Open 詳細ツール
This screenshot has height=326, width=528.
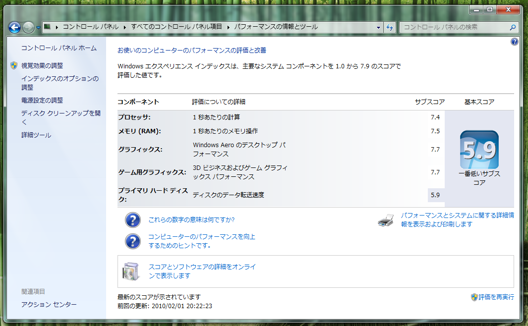tap(36, 135)
